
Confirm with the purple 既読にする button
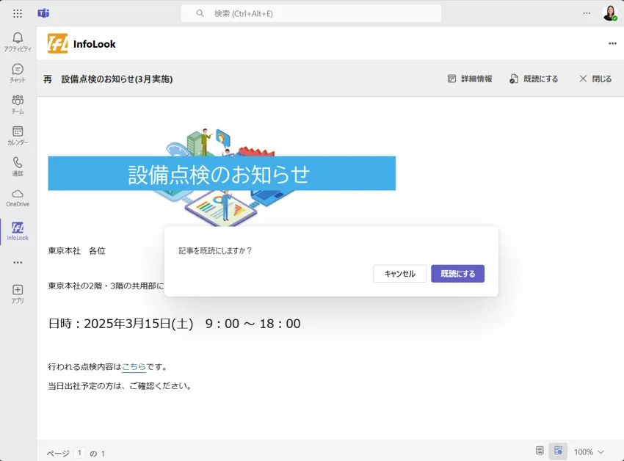pyautogui.click(x=457, y=274)
